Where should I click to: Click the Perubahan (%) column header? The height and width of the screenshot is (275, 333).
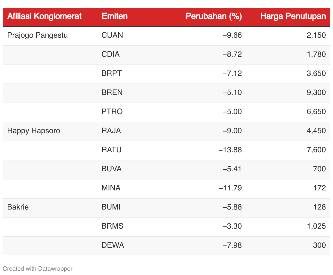(213, 16)
